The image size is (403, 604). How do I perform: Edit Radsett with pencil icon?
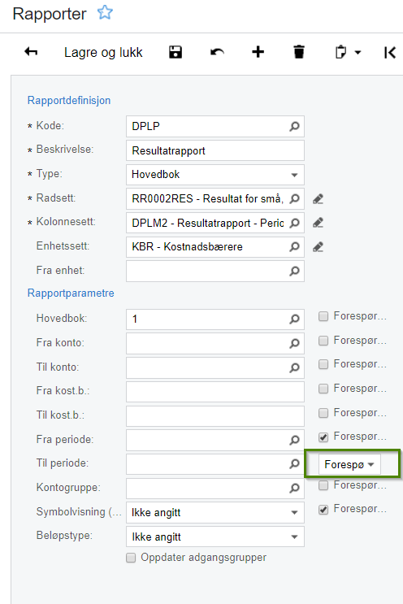[318, 199]
